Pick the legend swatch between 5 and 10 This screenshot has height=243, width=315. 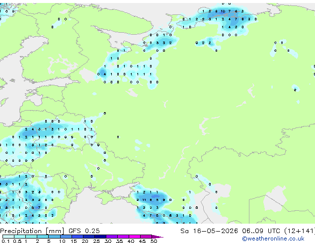pos(55,237)
